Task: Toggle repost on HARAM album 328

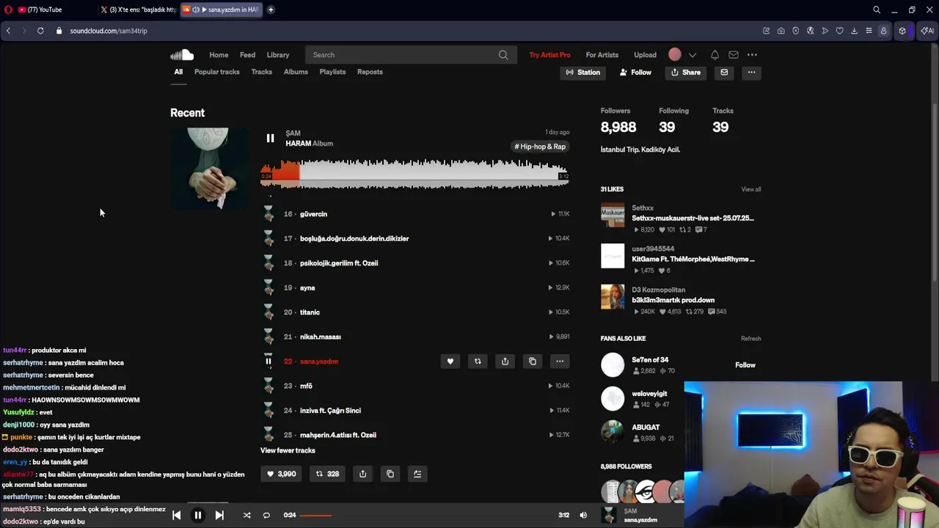Action: point(327,474)
